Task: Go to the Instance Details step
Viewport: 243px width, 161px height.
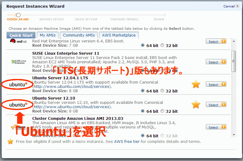Action: pyautogui.click(x=52, y=19)
